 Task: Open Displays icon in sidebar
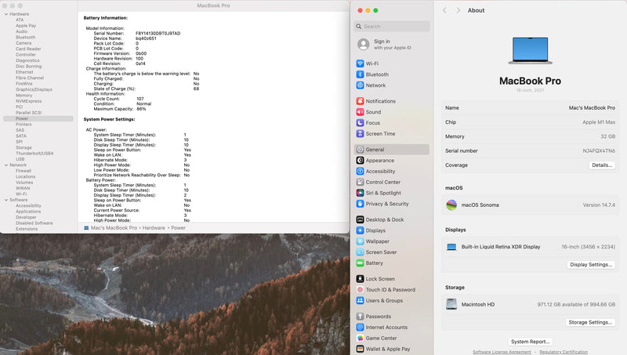click(x=360, y=230)
